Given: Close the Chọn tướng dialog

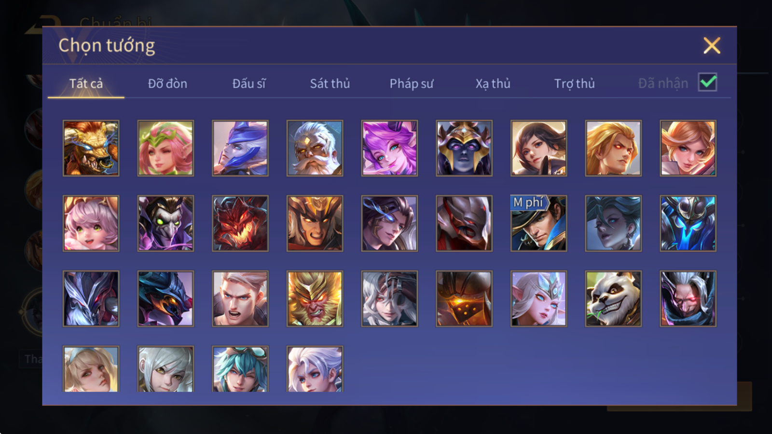Looking at the screenshot, I should point(712,46).
